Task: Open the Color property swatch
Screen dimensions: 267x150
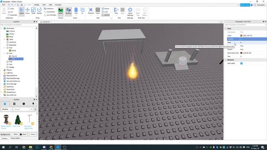Action: click(x=241, y=35)
